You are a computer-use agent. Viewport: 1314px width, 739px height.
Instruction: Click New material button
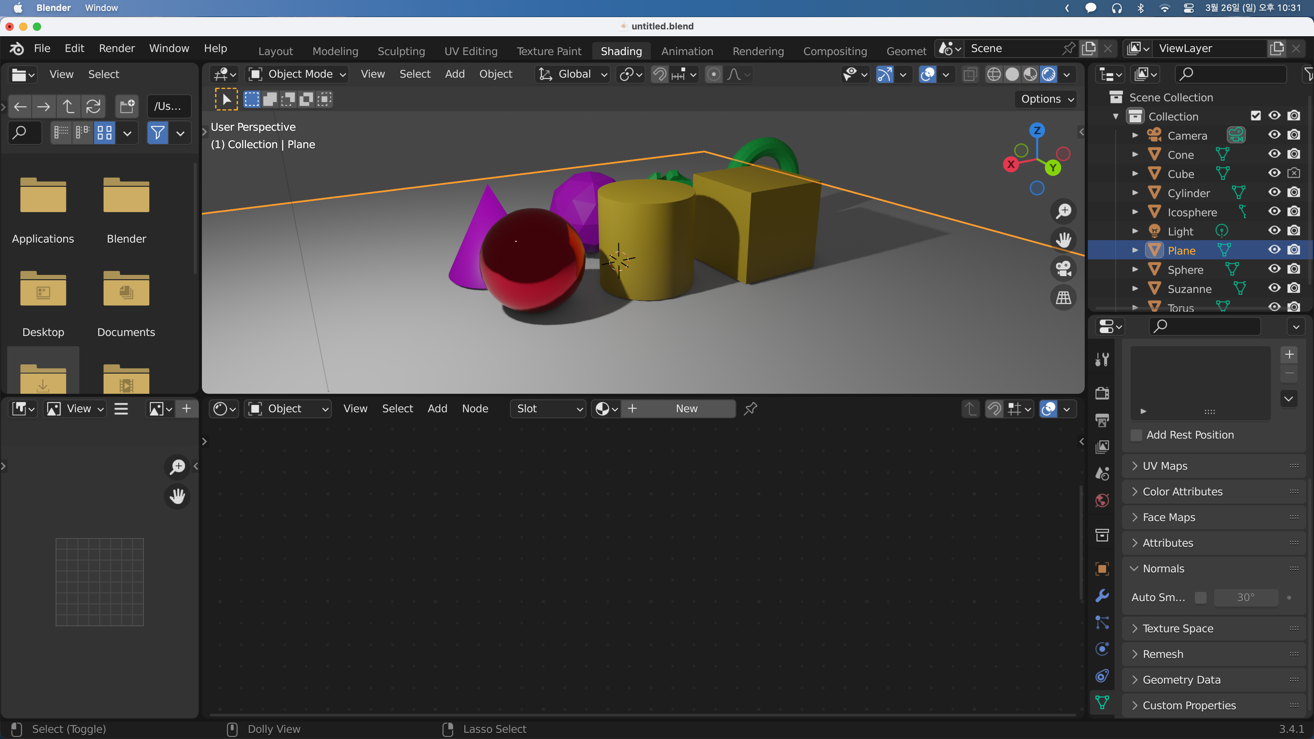click(x=679, y=409)
